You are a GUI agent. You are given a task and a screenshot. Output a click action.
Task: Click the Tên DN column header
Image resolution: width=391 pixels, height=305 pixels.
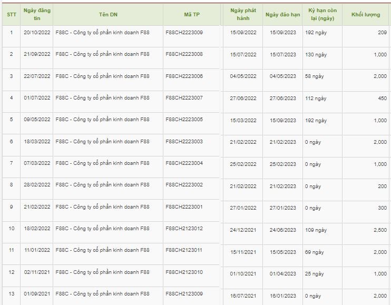click(x=107, y=14)
